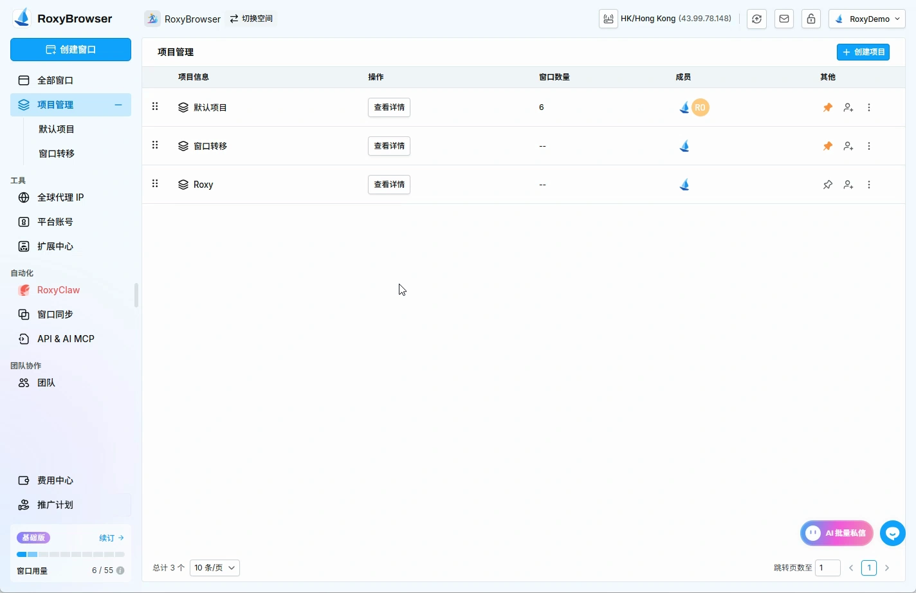Unpin the 窗口转移 project
The height and width of the screenshot is (593, 916).
[x=828, y=146]
